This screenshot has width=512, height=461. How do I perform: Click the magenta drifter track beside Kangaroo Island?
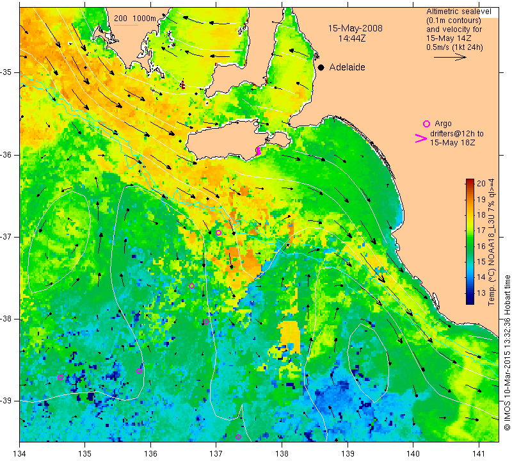(259, 151)
